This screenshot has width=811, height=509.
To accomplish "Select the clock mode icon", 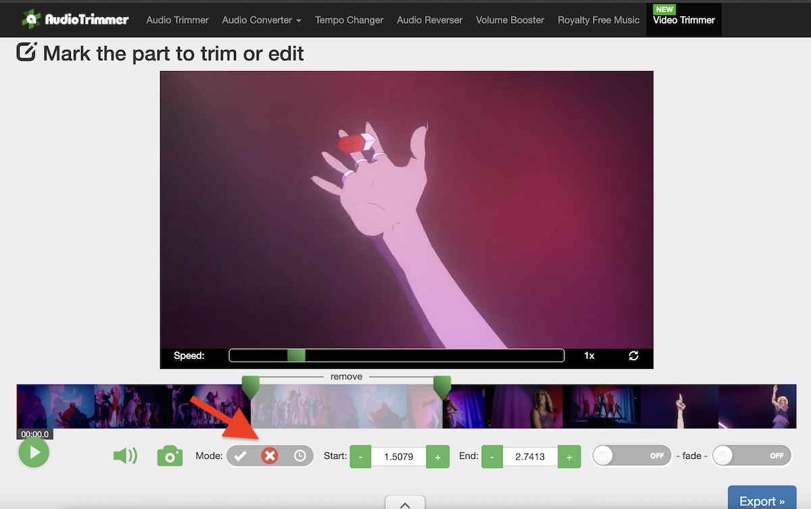I will click(x=298, y=456).
